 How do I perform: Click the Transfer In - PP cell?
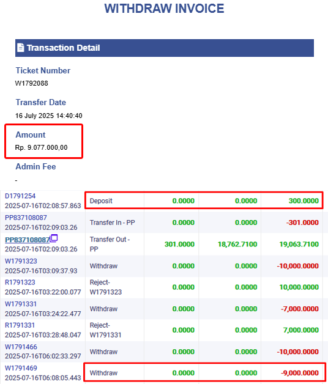pyautogui.click(x=112, y=223)
